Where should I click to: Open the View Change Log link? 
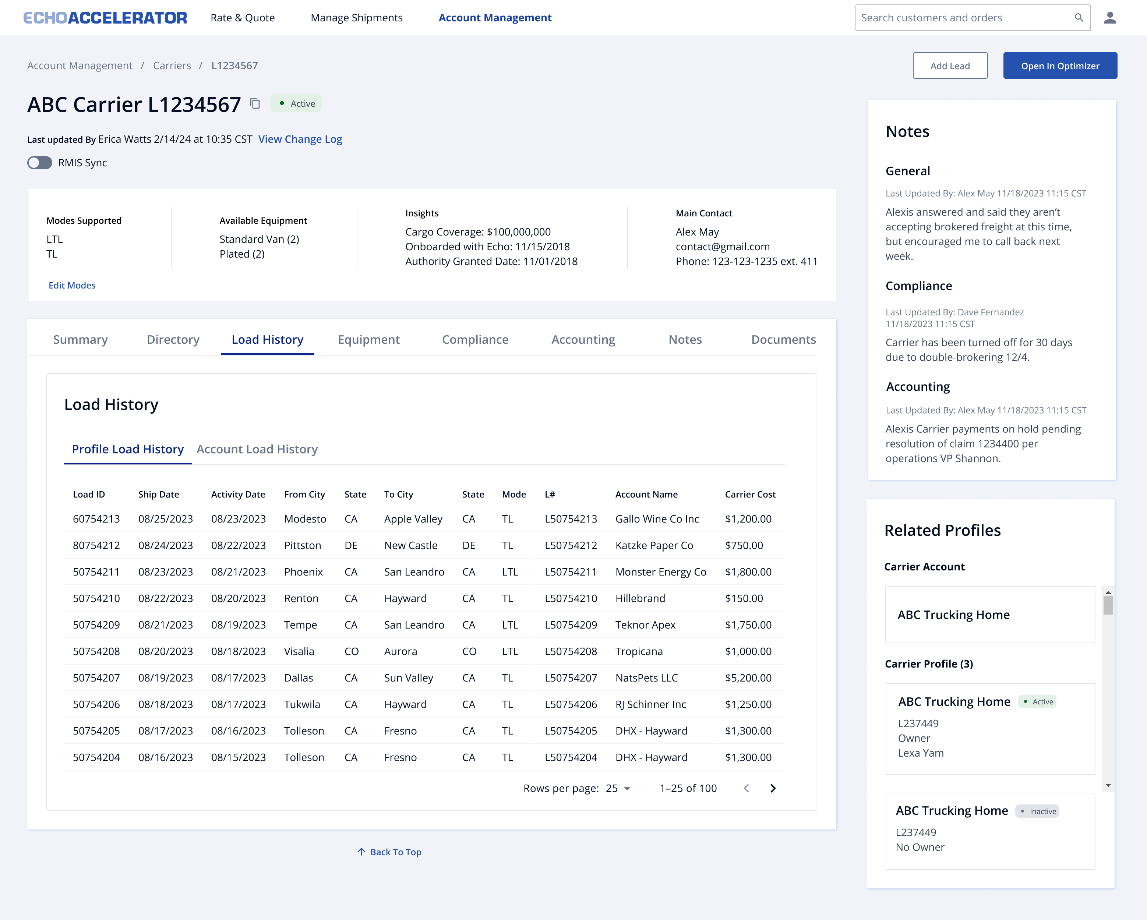click(300, 139)
